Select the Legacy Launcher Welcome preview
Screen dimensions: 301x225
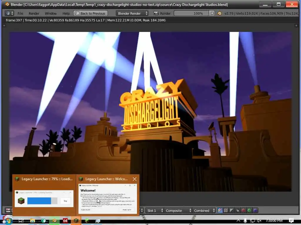tap(108, 195)
